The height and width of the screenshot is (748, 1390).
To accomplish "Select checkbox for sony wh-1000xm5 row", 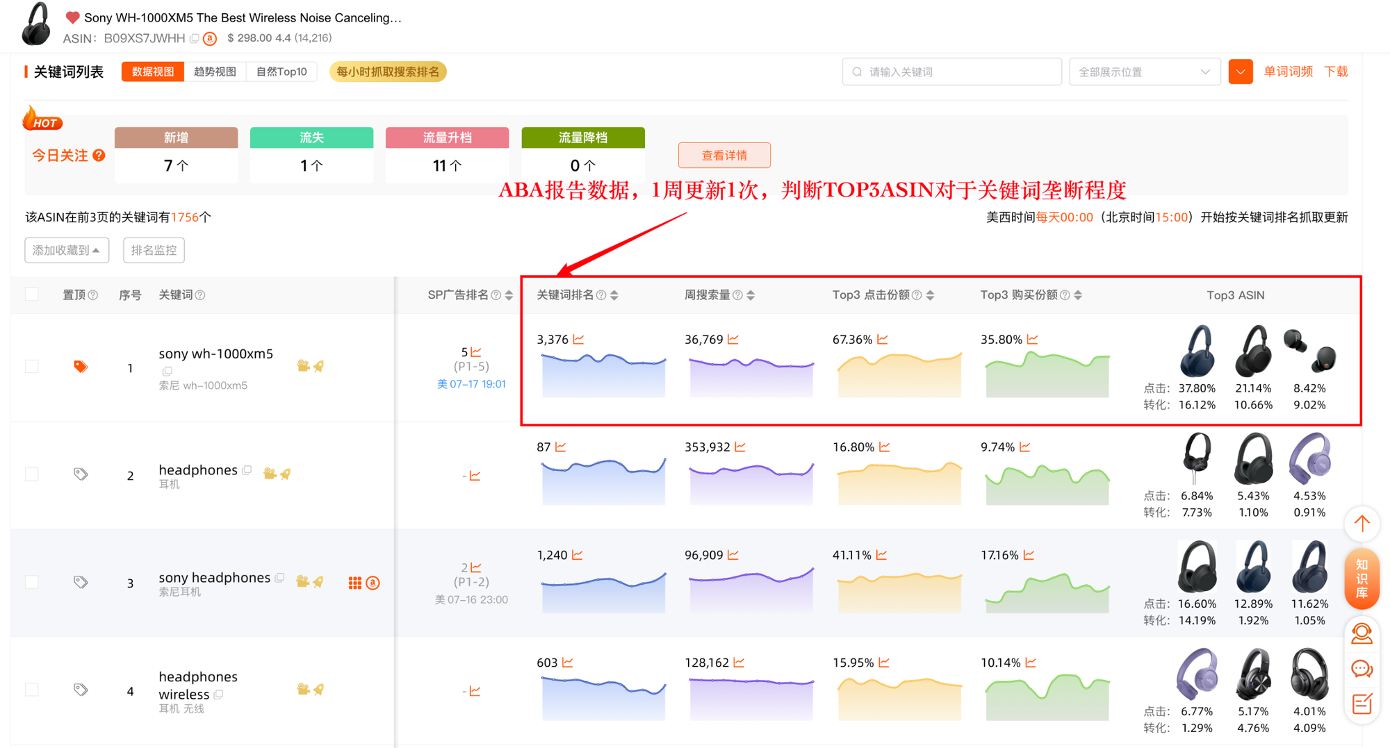I will click(x=32, y=367).
